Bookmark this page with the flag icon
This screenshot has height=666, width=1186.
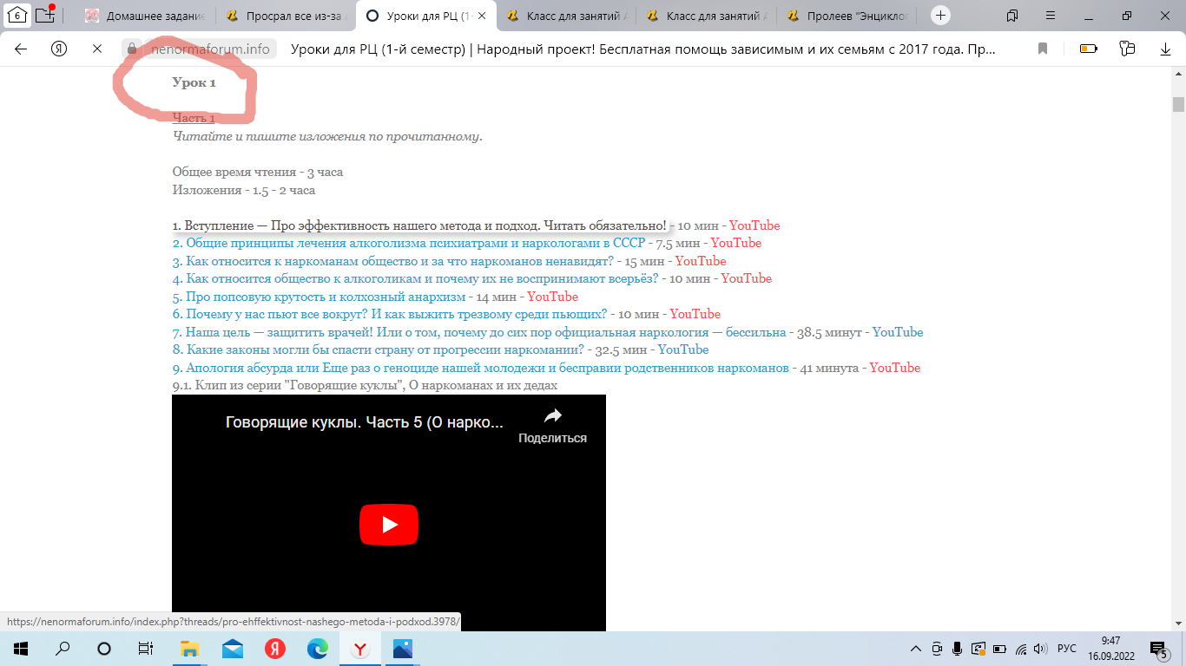tap(1042, 49)
